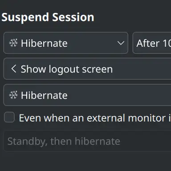Click the Hibernate text beside the down arrow
This screenshot has width=171, height=171.
coord(44,43)
